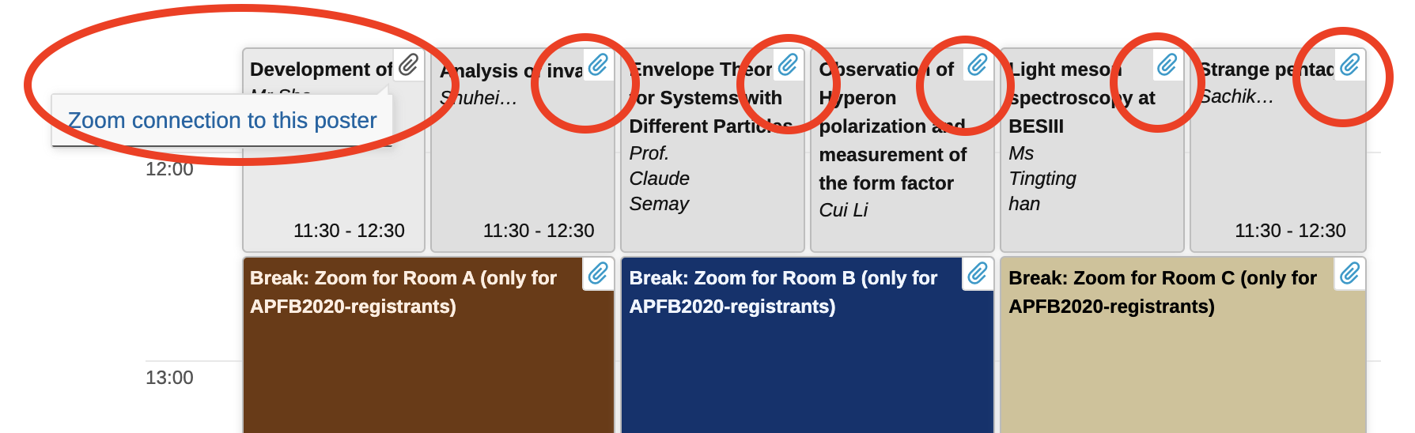Open paperclip on Break Zoom Room B
Screen dimensions: 1415x433
978,273
